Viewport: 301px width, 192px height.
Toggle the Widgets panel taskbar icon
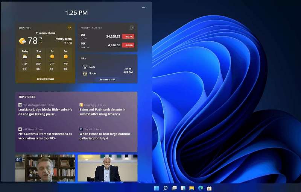(x=183, y=188)
